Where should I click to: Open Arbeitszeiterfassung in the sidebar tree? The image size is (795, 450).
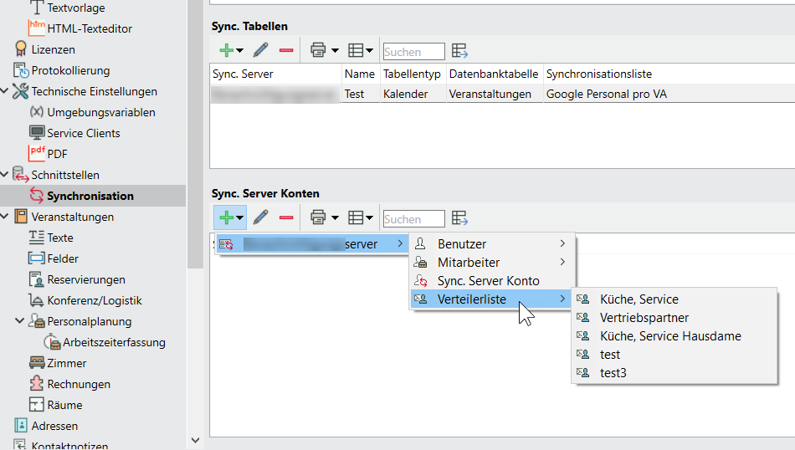pyautogui.click(x=114, y=342)
